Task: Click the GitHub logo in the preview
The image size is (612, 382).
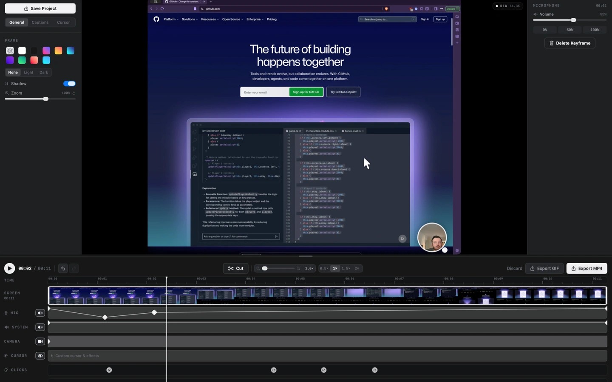Action: (x=156, y=19)
